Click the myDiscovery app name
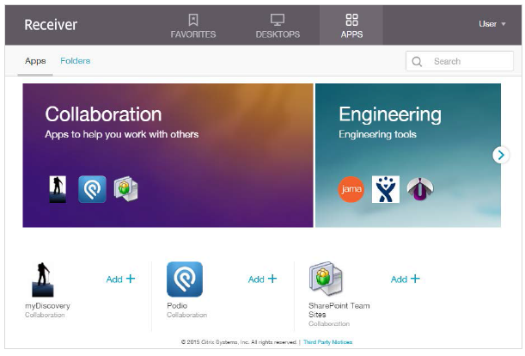Viewport: 525px width, 356px height. tap(47, 306)
